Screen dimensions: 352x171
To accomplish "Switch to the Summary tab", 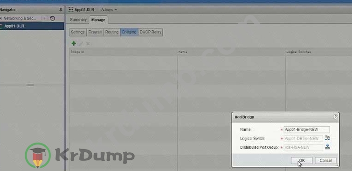I will (78, 20).
